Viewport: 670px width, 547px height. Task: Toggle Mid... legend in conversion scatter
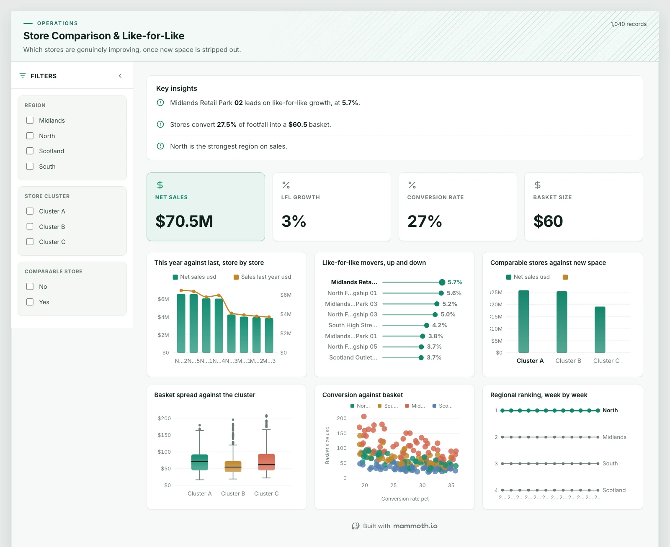coord(415,406)
